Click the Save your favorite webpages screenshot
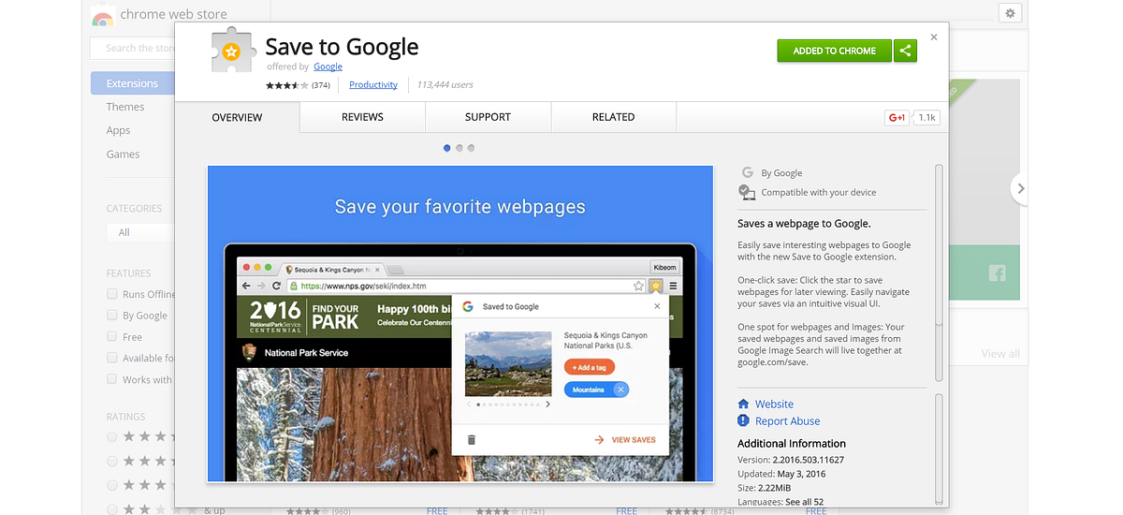 (x=460, y=323)
